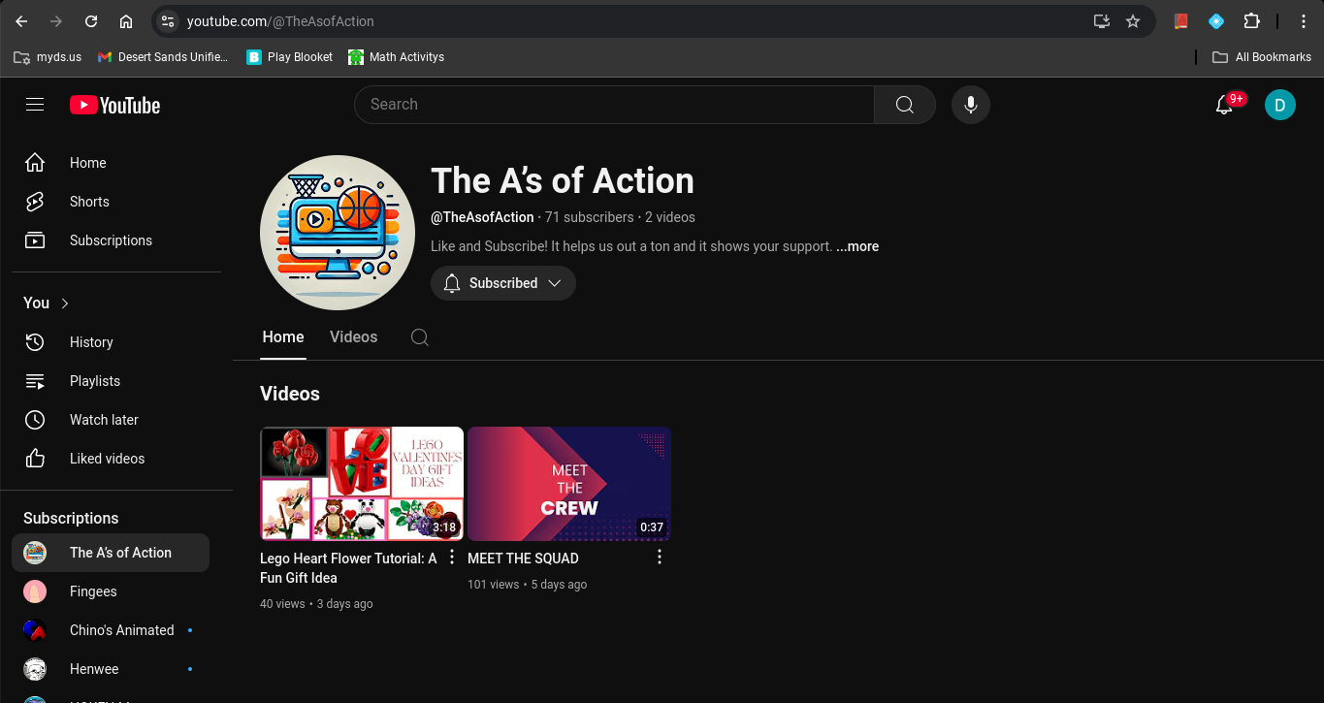Click the Subscriptions section heading
The height and width of the screenshot is (703, 1324).
(71, 518)
